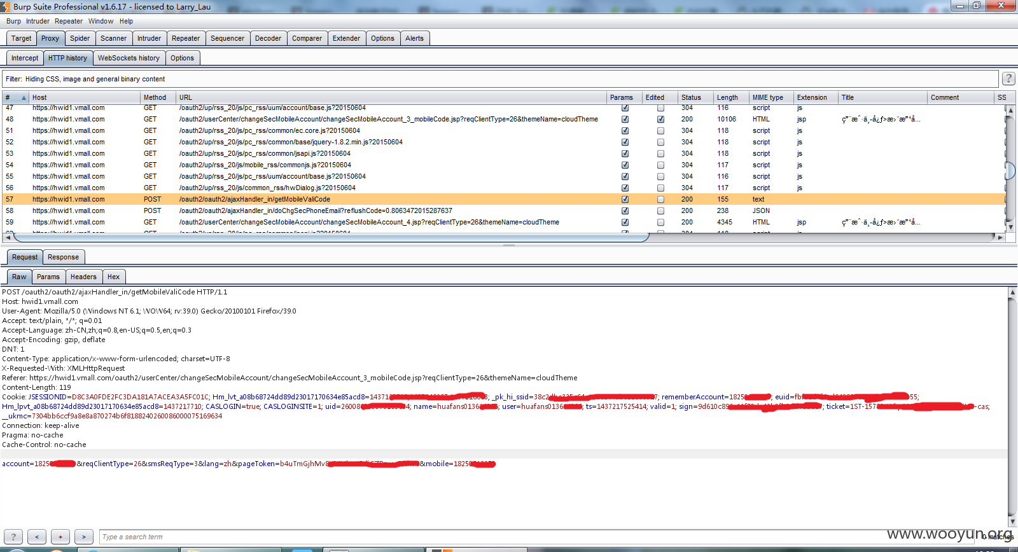Click the search help question-mark button

pyautogui.click(x=13, y=537)
